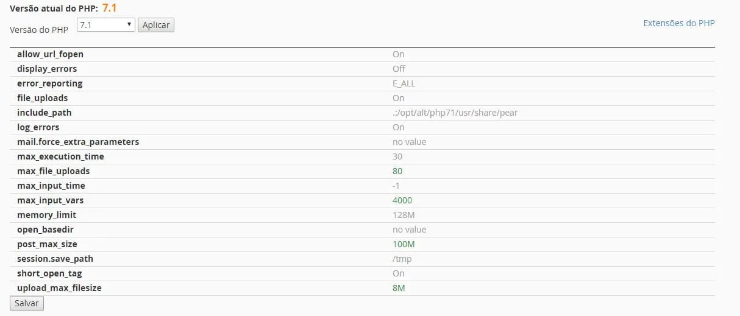The height and width of the screenshot is (316, 740).
Task: Toggle the allow_url_fopen On value
Action: (399, 54)
